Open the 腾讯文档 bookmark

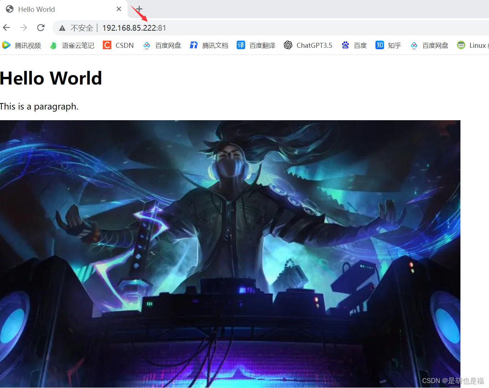click(x=209, y=45)
